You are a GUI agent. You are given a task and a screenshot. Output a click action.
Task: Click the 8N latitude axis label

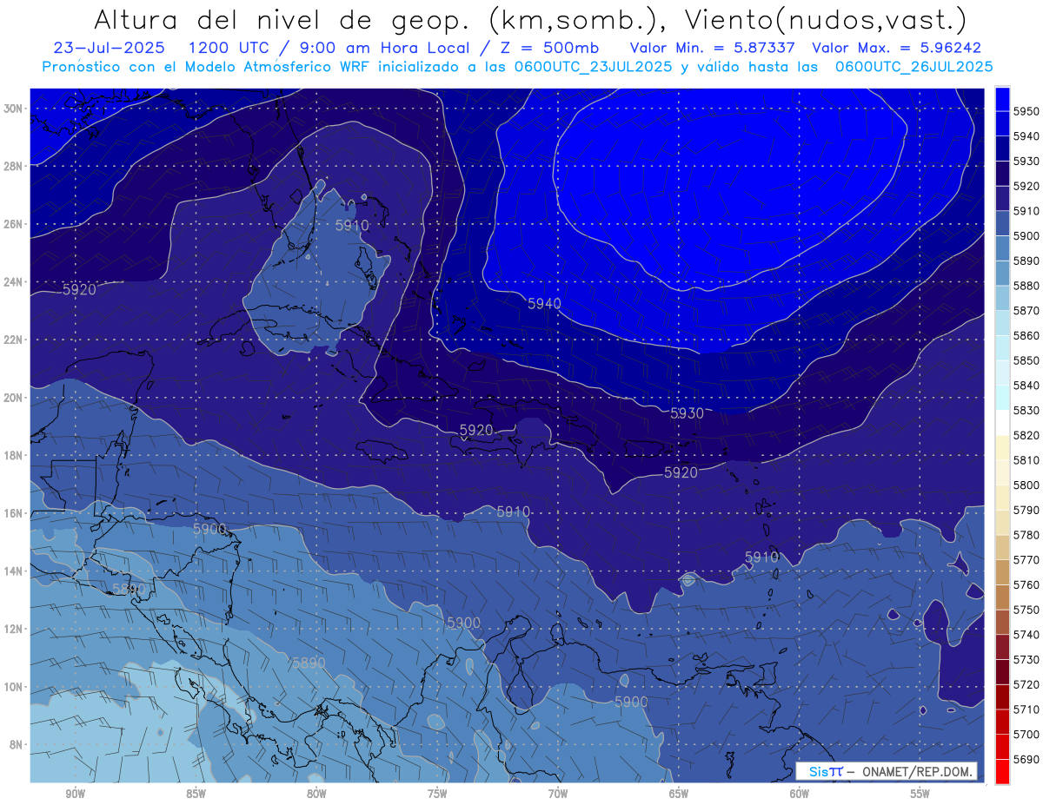tap(16, 744)
